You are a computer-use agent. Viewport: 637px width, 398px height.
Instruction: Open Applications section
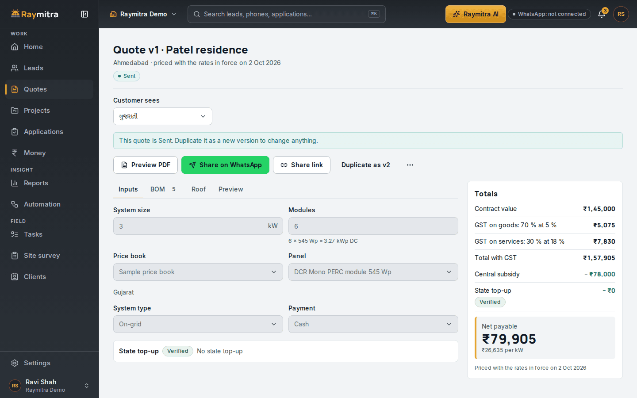[50, 132]
